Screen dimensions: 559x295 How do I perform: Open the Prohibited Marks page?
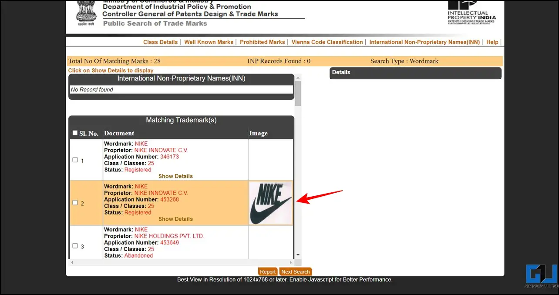pyautogui.click(x=263, y=42)
